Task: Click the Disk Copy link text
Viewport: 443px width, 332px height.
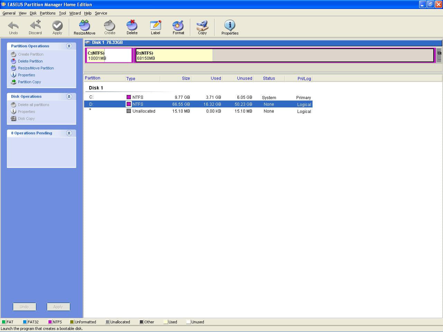Action: tap(26, 118)
